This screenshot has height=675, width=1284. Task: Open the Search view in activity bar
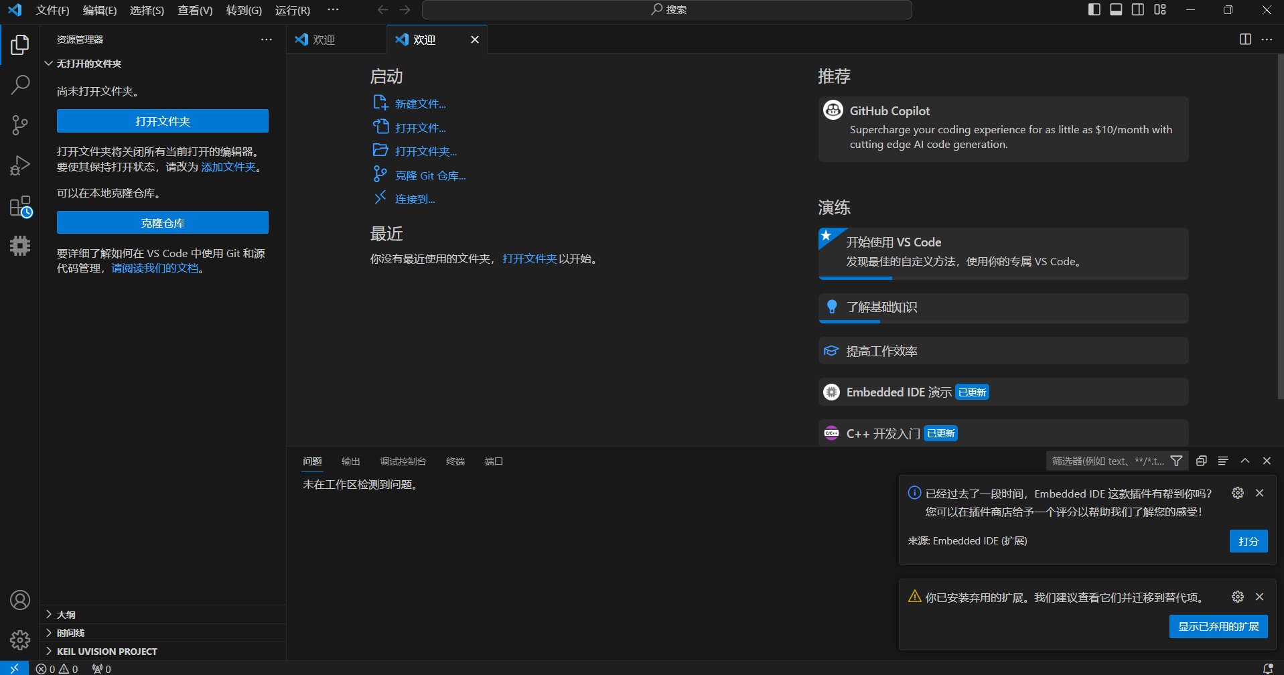click(x=20, y=85)
